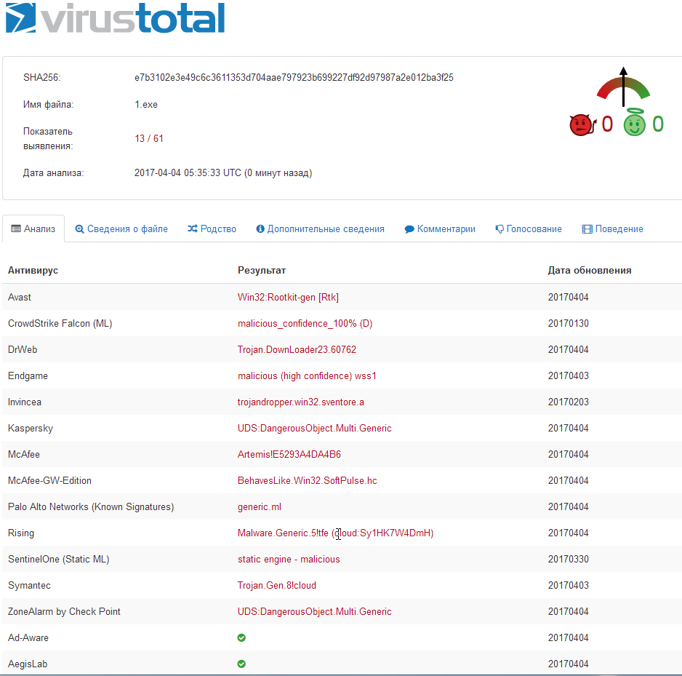Screen dimensions: 682x676
Task: Click the community score gauge
Action: pos(623,86)
